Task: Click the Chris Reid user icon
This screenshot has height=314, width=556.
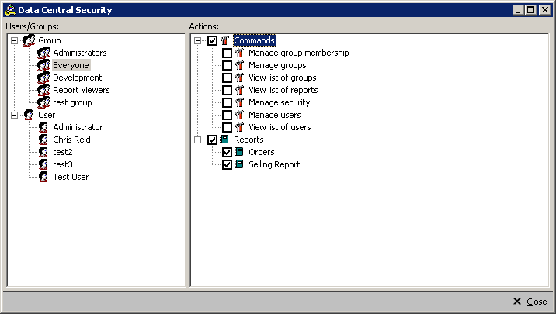Action: tap(43, 140)
